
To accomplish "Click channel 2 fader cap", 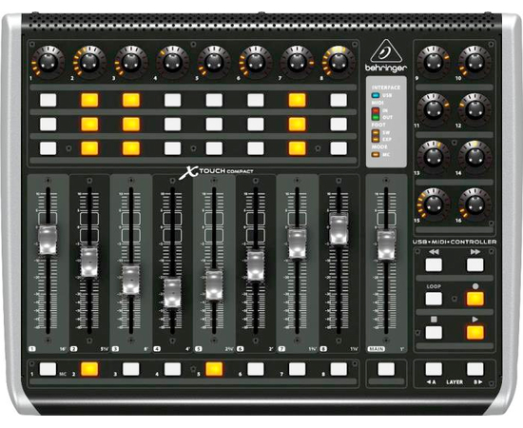I will point(89,263).
